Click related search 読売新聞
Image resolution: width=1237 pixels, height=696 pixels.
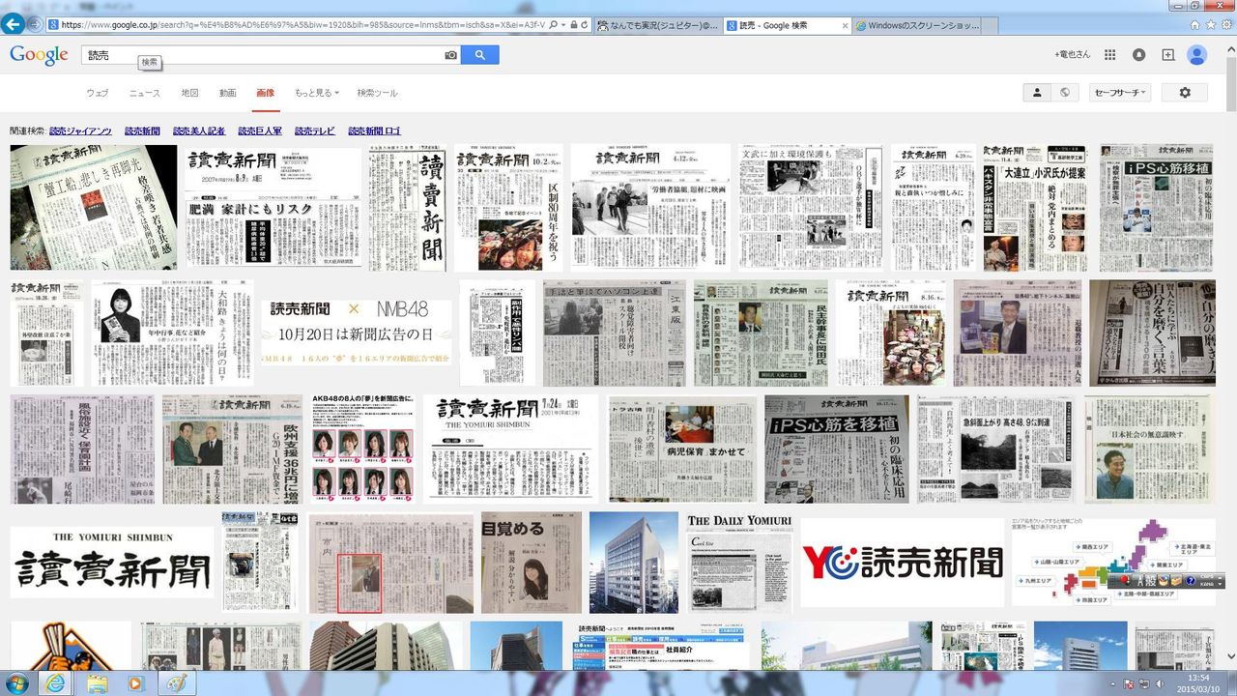(x=143, y=131)
